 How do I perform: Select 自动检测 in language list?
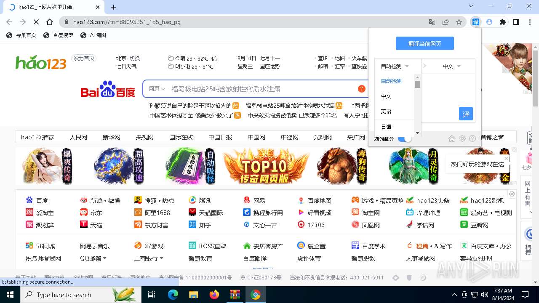coord(392,81)
